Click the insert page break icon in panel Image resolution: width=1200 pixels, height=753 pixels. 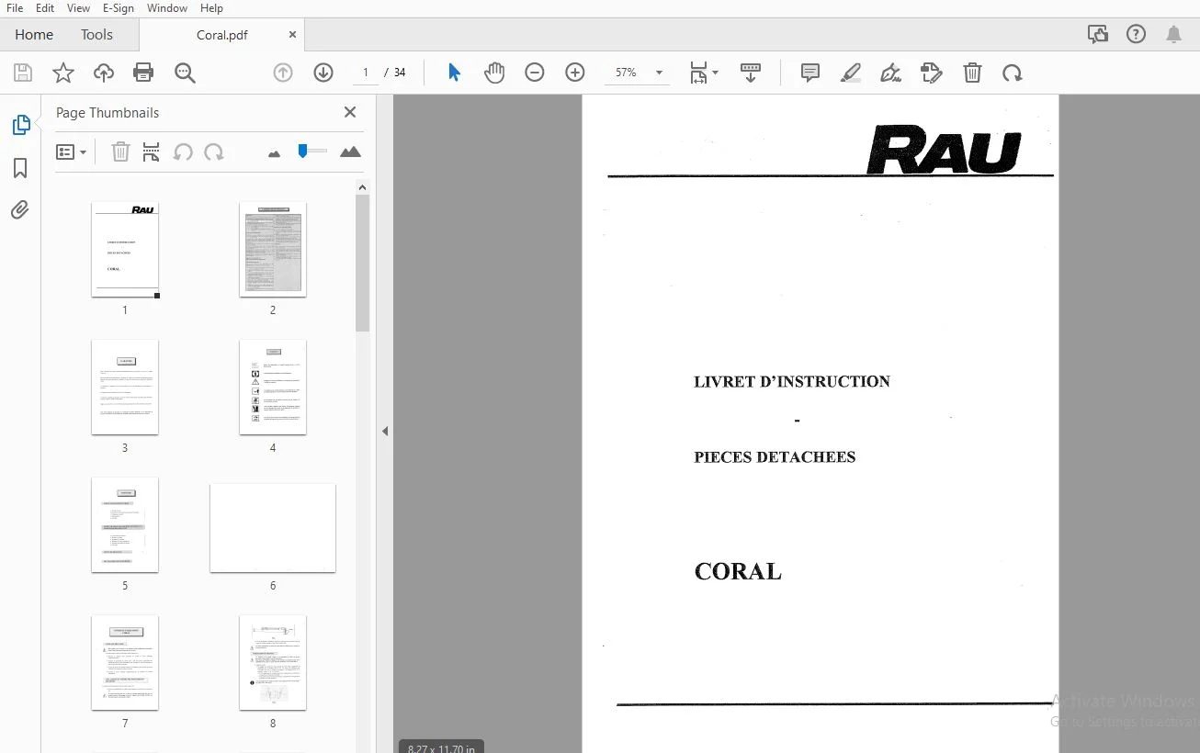(x=152, y=152)
